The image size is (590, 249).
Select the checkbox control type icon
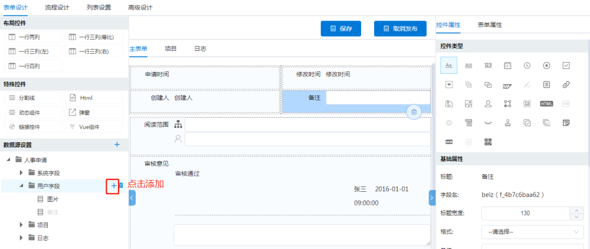pyautogui.click(x=566, y=65)
